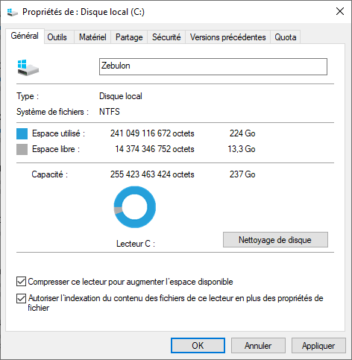Open the Outils tab

[x=57, y=37]
